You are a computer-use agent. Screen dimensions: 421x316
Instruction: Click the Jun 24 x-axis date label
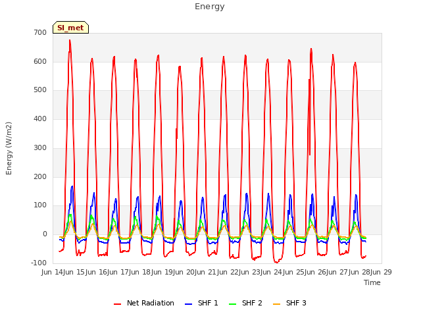pos(272,272)
